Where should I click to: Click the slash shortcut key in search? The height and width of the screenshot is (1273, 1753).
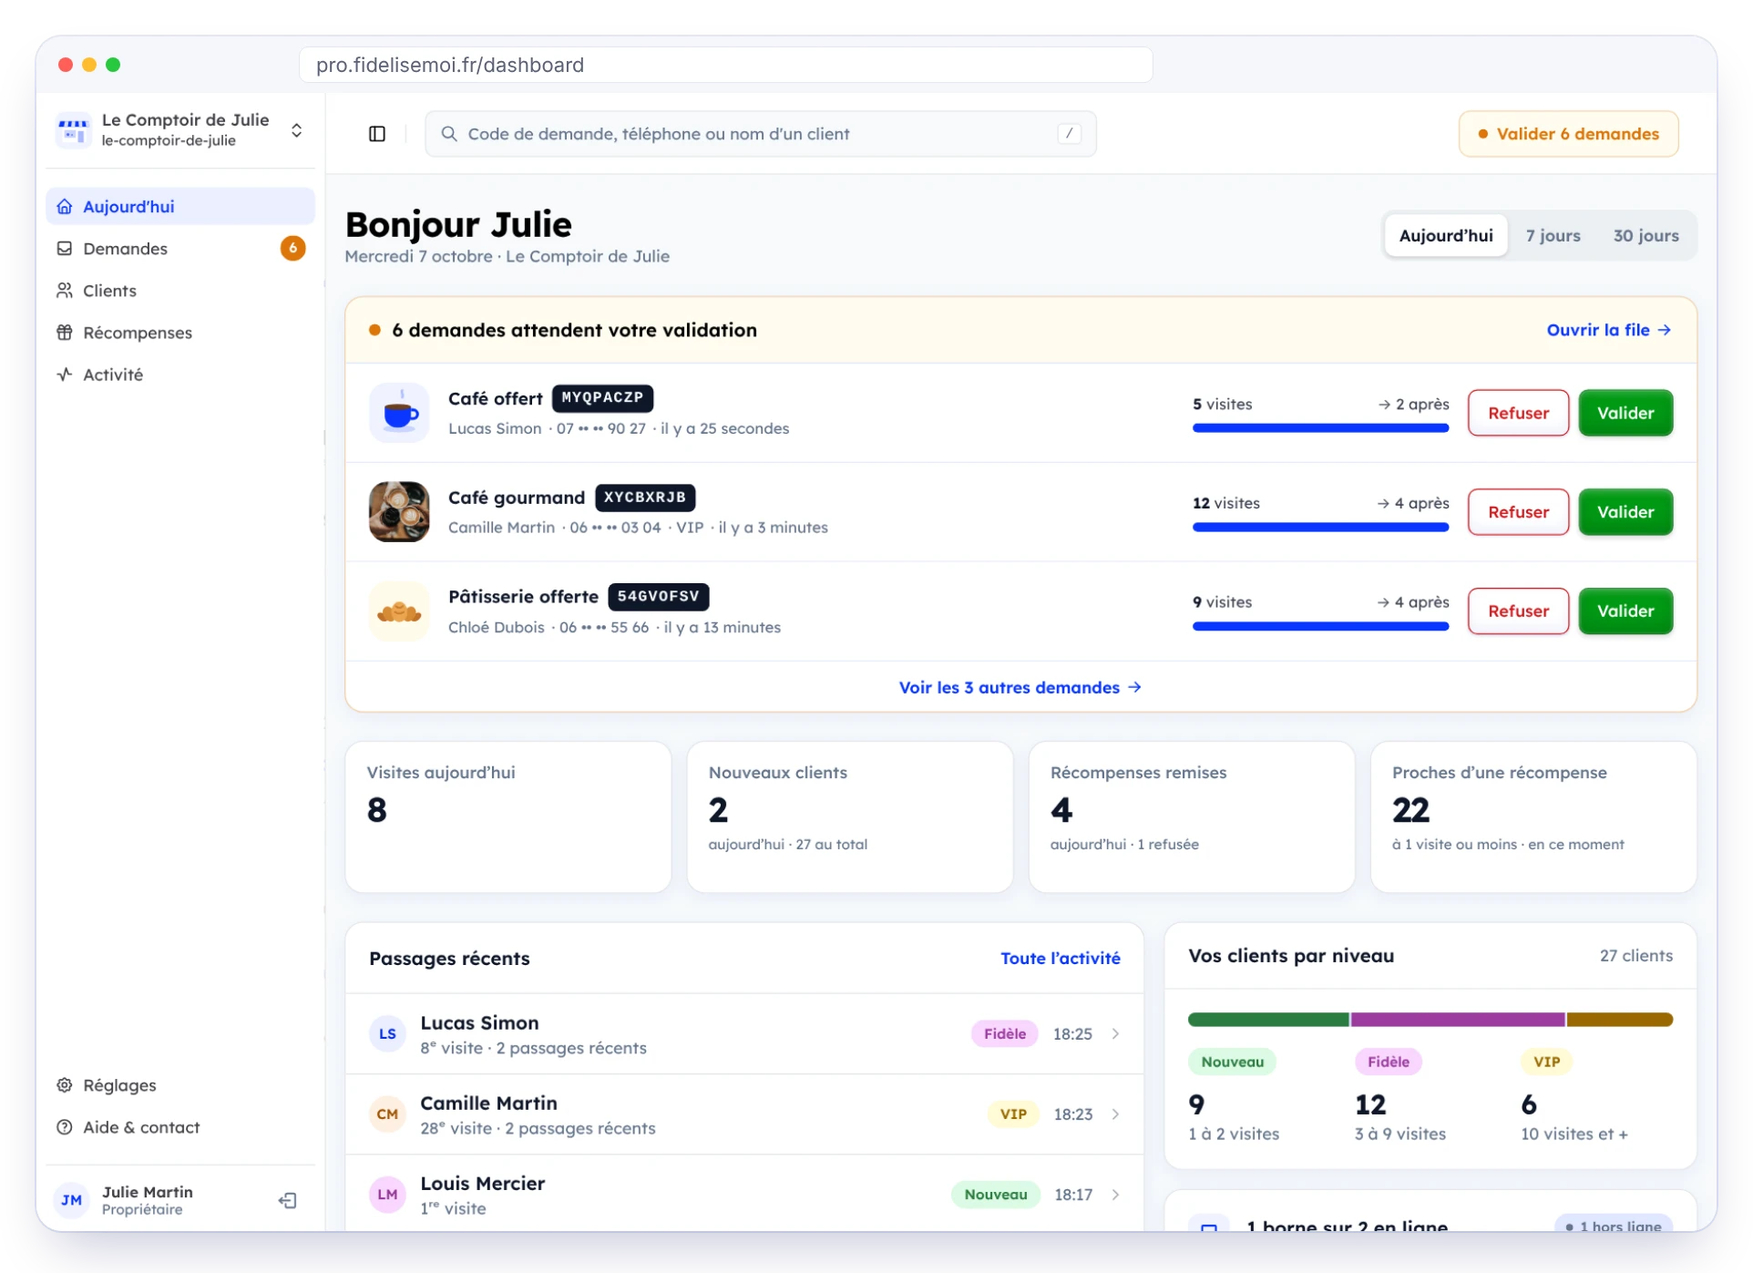tap(1070, 134)
